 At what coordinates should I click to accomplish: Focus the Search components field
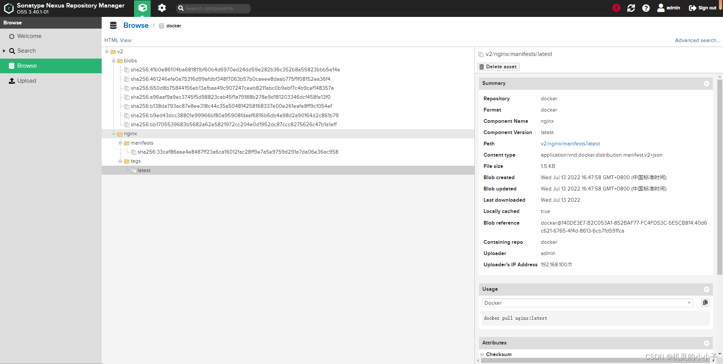tap(213, 8)
